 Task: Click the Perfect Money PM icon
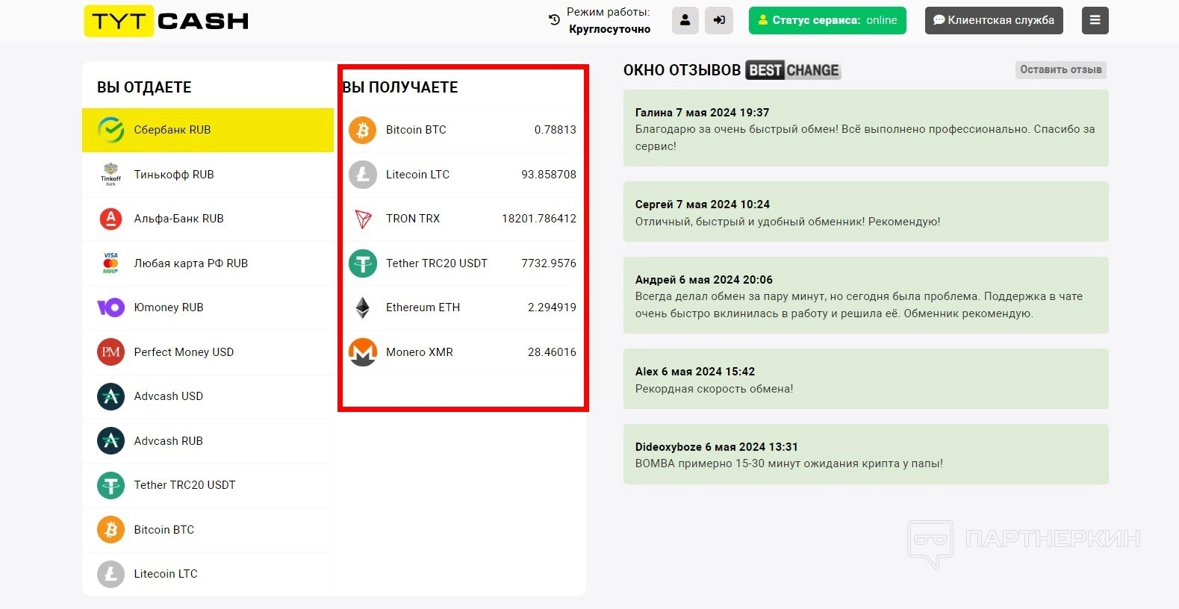(x=111, y=352)
